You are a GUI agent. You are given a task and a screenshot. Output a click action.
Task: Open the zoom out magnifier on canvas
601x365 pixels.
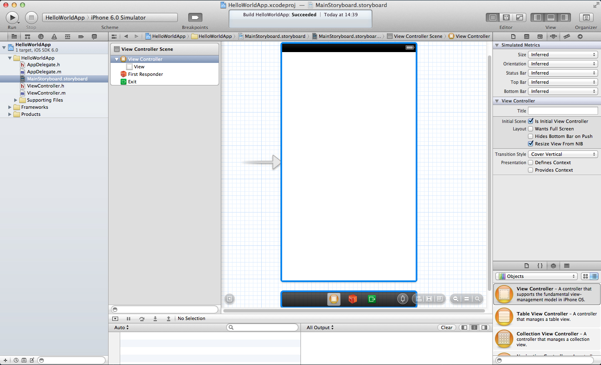tap(455, 299)
